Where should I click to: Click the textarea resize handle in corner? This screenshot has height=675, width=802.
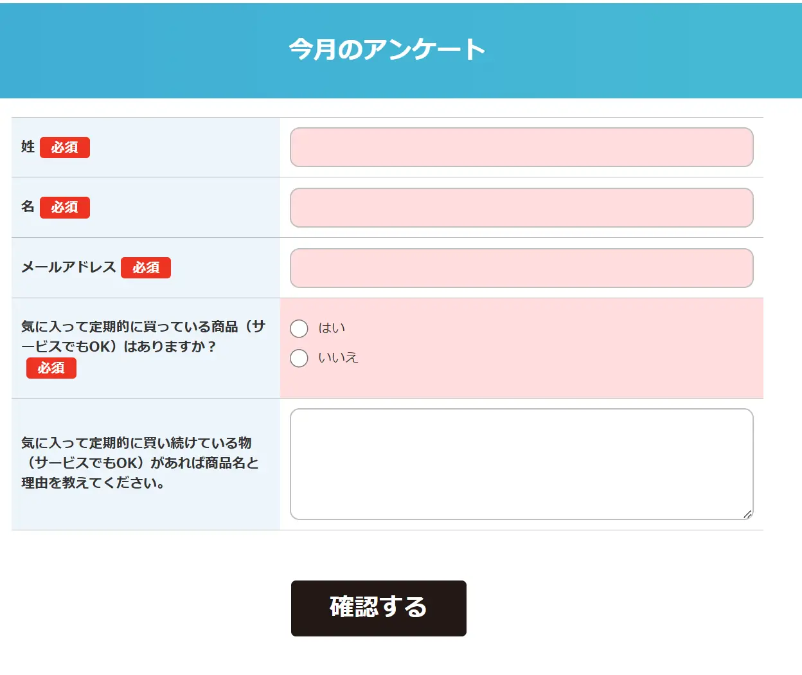point(747,514)
